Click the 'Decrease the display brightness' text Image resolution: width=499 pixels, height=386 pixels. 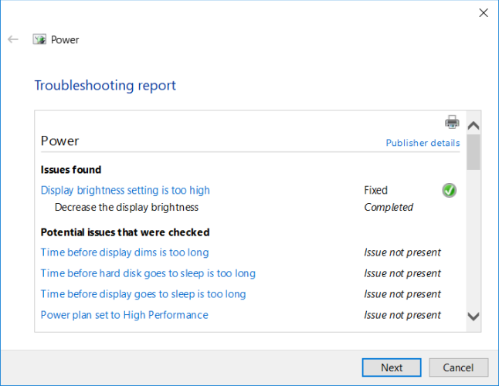tap(127, 208)
